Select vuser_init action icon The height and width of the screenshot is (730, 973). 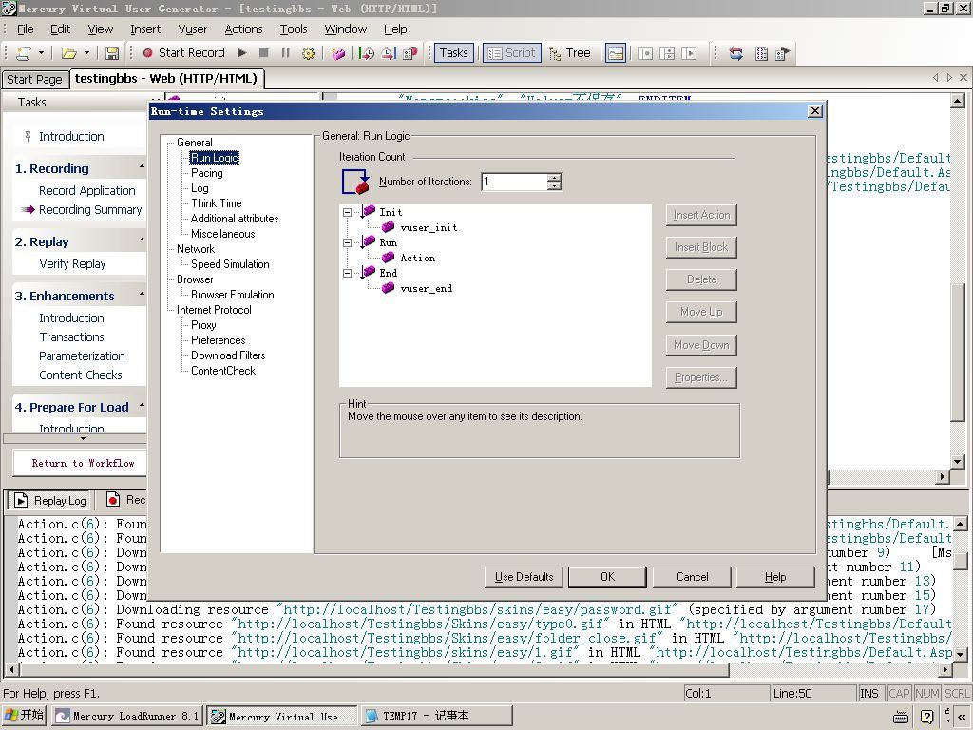pos(389,227)
